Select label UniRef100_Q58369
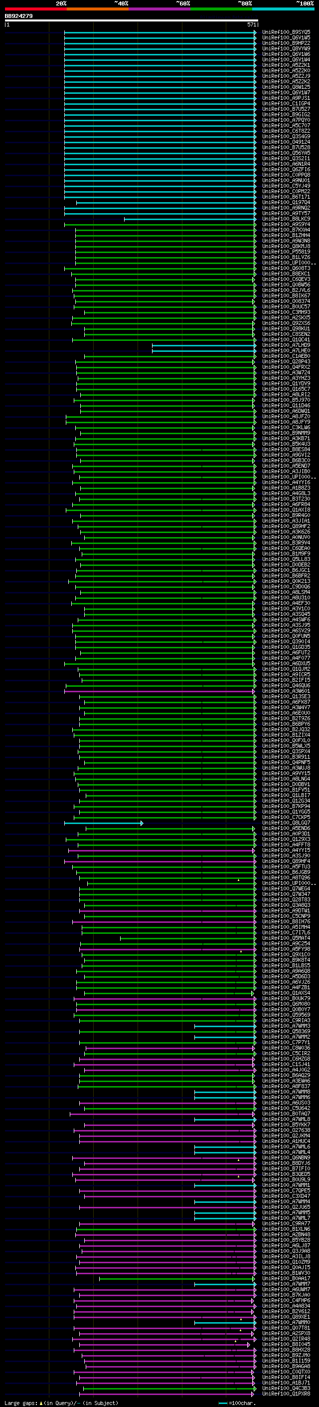The image size is (319, 1407). (286, 1032)
